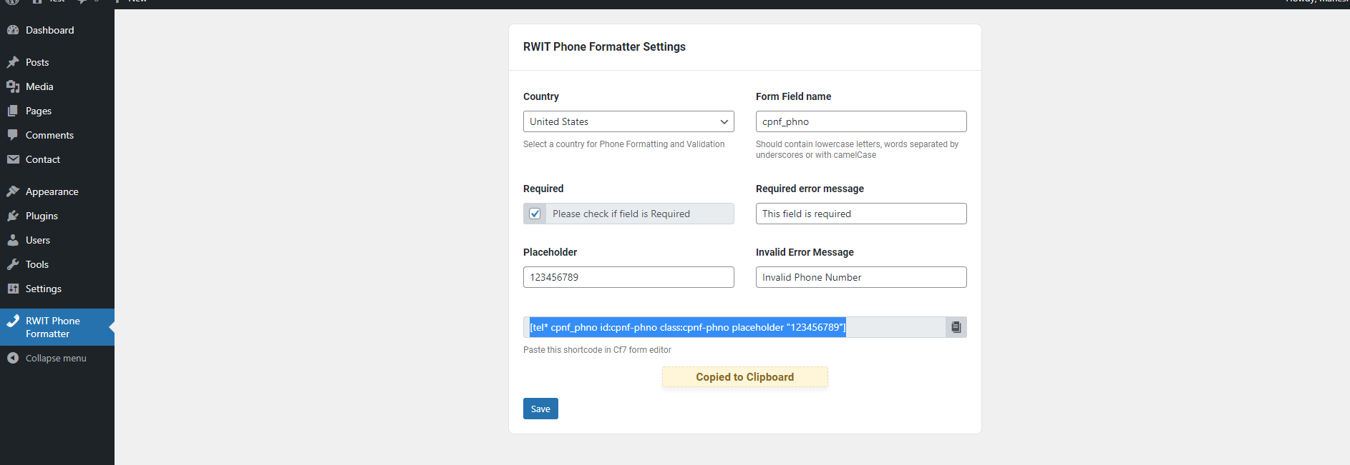The width and height of the screenshot is (1350, 465).
Task: Uncheck the field Required checkbox
Action: pos(535,214)
